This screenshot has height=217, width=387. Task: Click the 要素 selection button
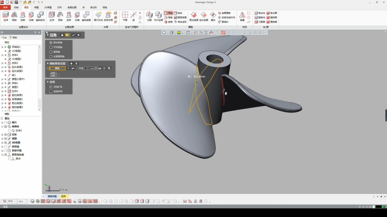coord(57,68)
